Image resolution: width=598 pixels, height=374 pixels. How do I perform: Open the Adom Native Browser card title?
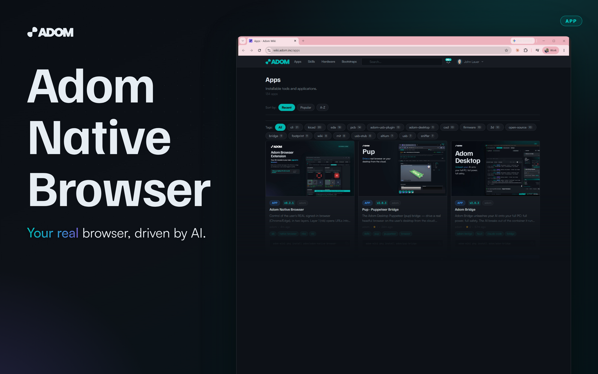pyautogui.click(x=286, y=210)
